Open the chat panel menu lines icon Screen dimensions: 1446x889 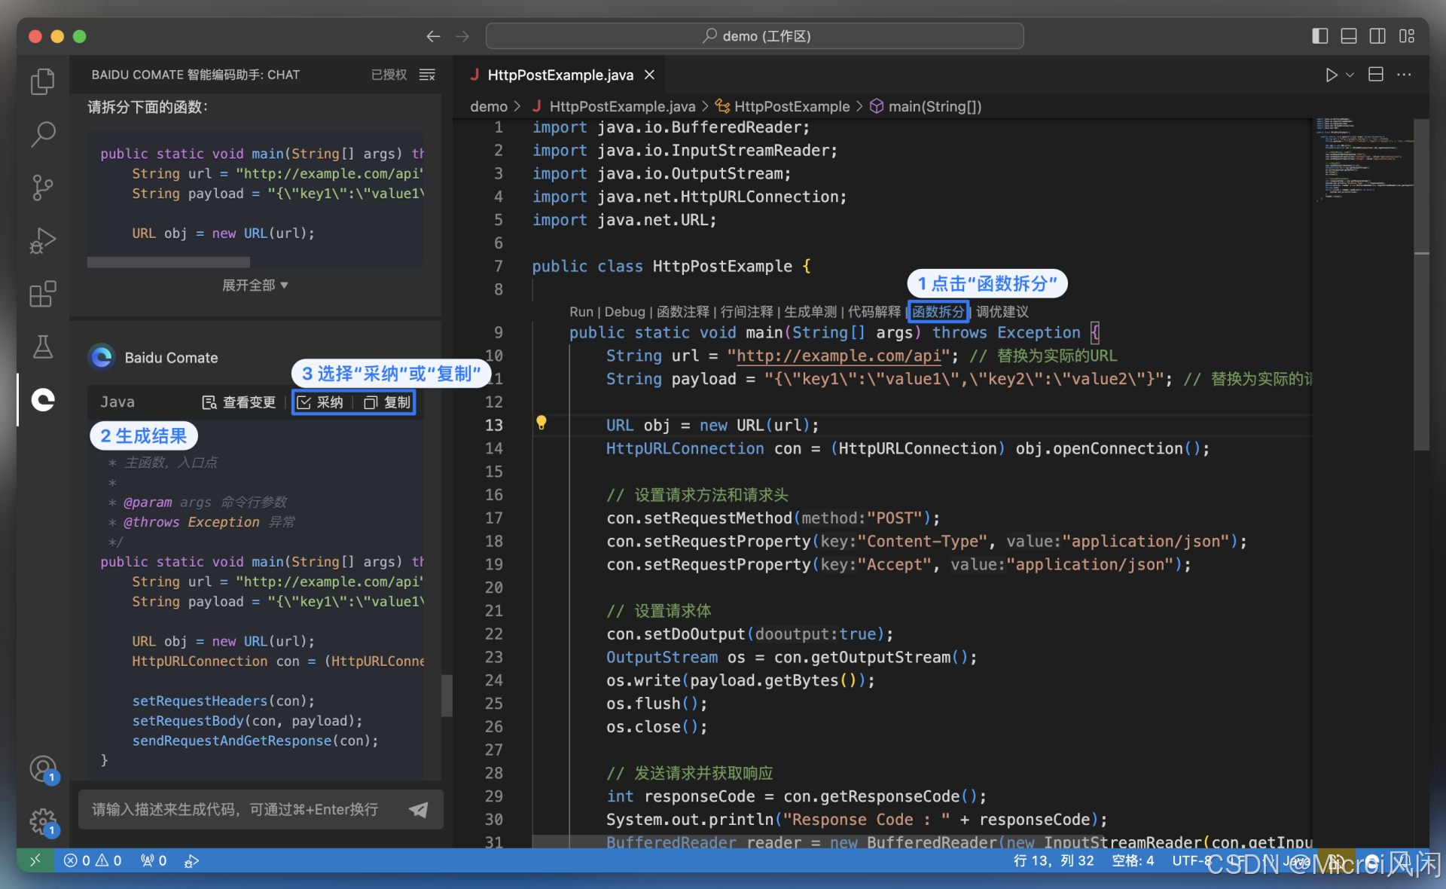coord(427,75)
